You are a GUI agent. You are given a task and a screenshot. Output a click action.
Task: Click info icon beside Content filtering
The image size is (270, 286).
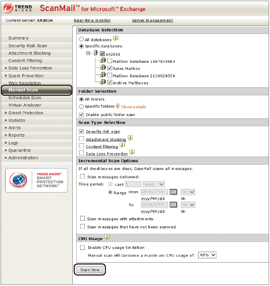point(122,145)
